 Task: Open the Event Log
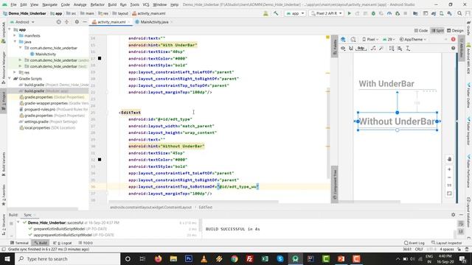click(x=414, y=243)
